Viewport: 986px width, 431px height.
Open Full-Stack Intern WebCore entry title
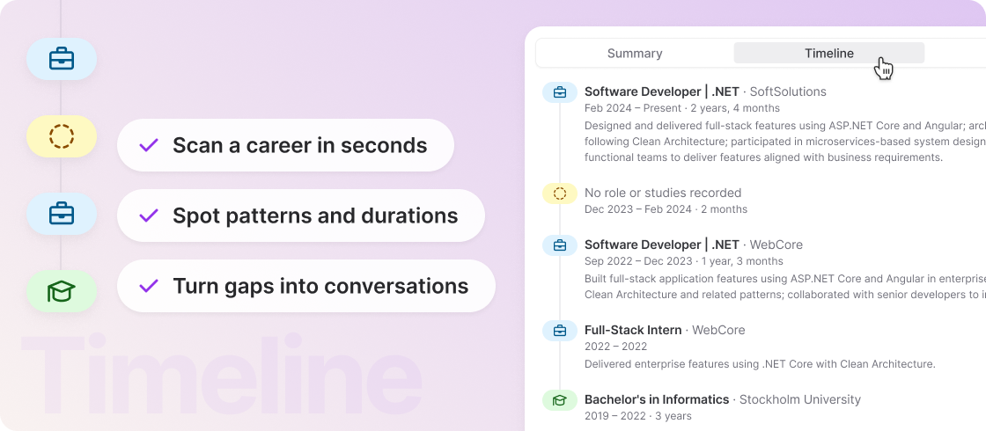[x=665, y=330]
